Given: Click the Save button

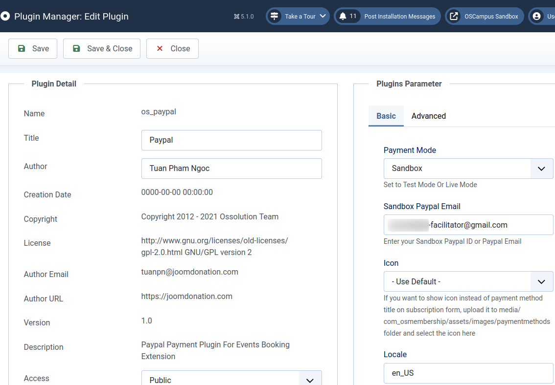Looking at the screenshot, I should [33, 48].
